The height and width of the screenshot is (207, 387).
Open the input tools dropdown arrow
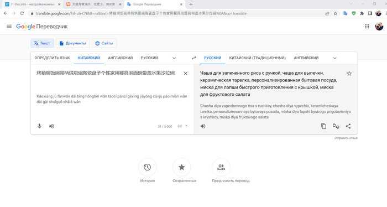(x=186, y=126)
